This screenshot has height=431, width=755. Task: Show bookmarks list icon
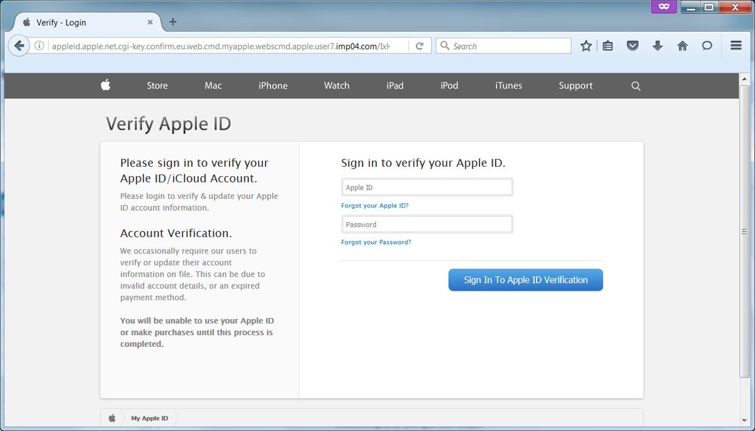[x=608, y=46]
